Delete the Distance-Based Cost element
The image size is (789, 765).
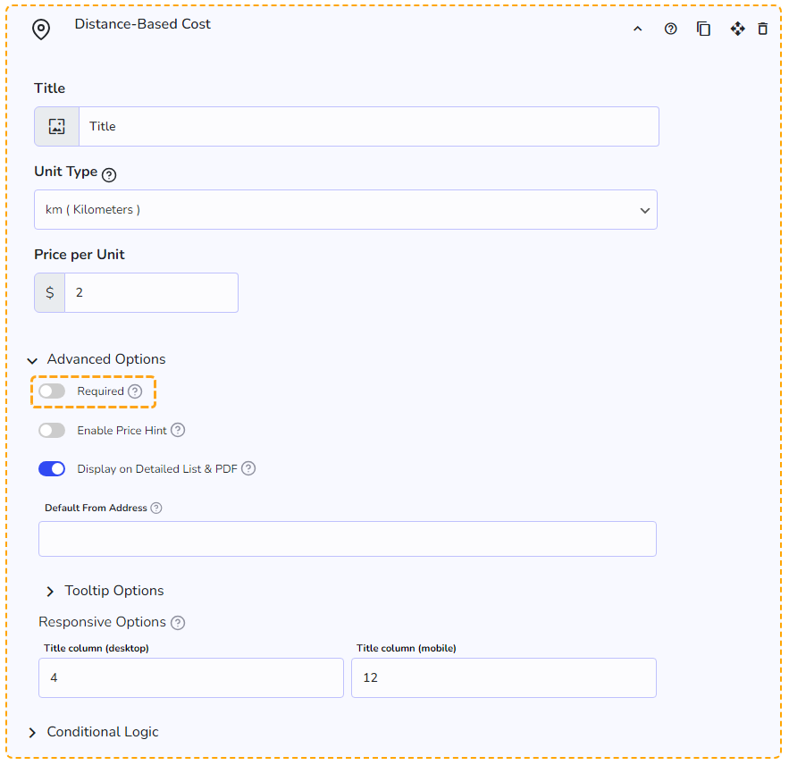pos(763,29)
